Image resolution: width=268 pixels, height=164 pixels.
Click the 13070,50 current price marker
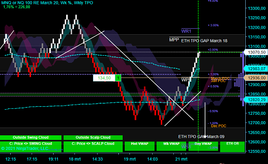tap(256, 52)
